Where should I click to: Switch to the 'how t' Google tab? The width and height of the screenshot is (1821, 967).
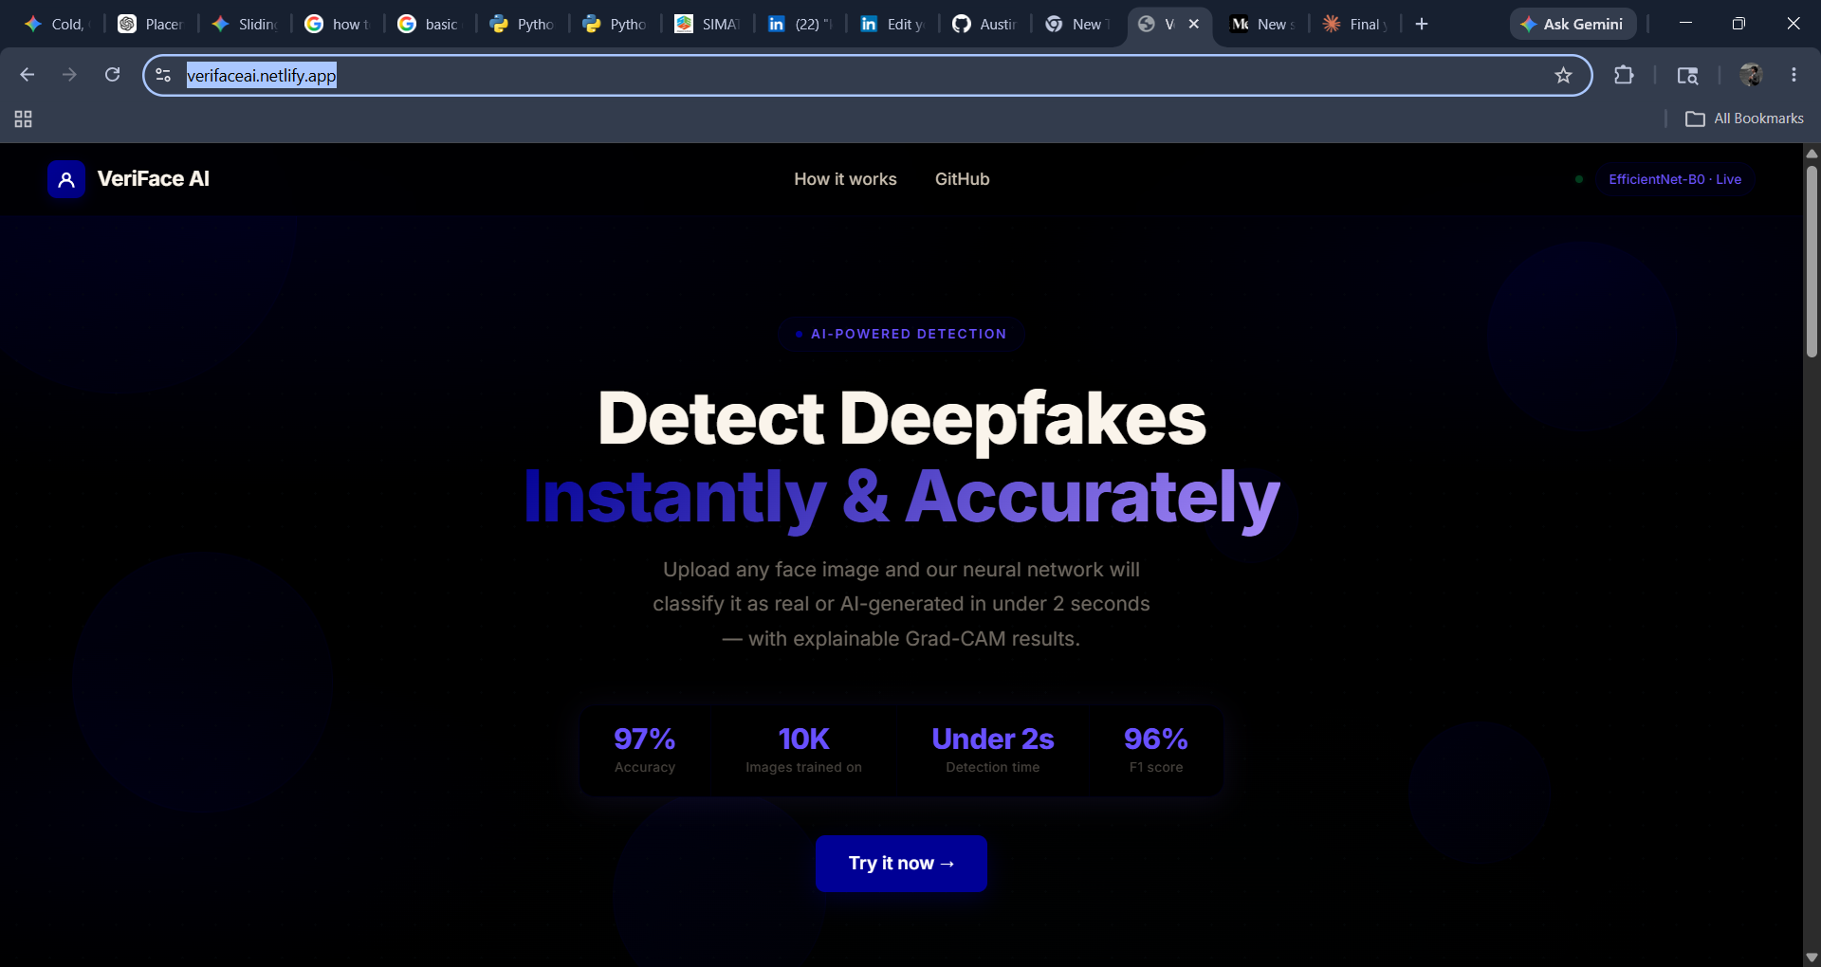click(339, 24)
